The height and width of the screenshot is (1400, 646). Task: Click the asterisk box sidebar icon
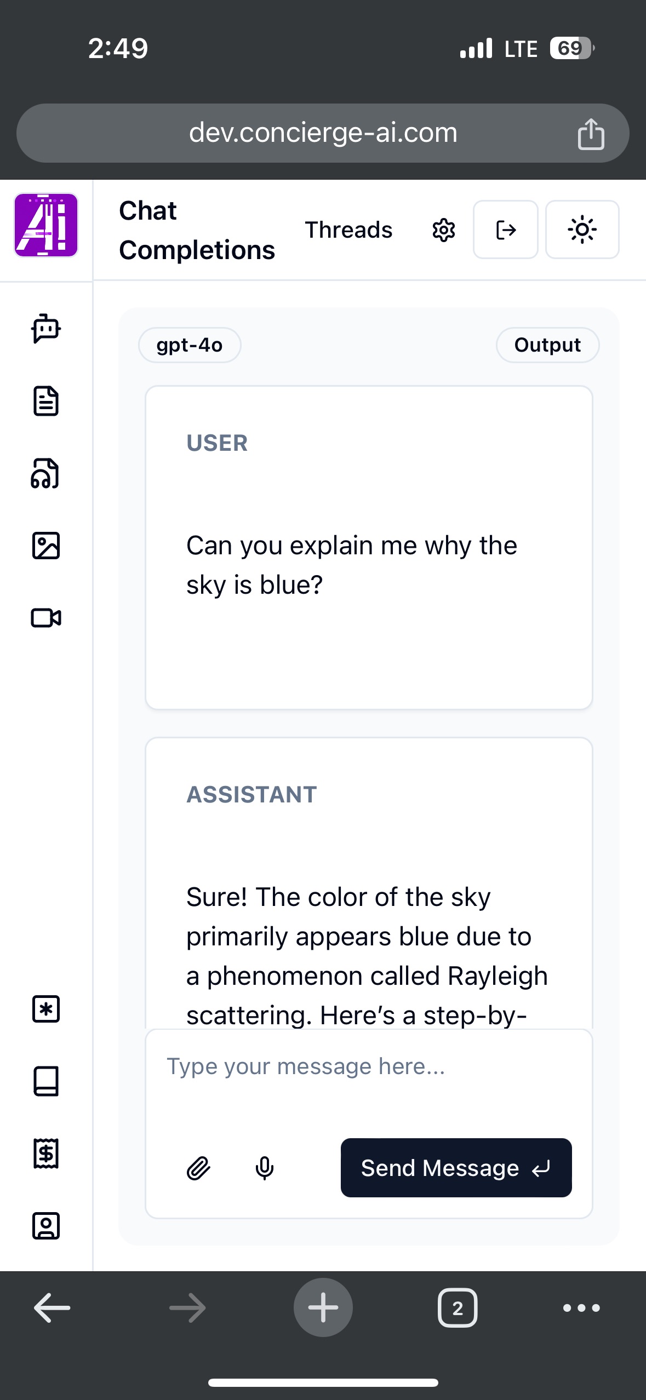46,1009
